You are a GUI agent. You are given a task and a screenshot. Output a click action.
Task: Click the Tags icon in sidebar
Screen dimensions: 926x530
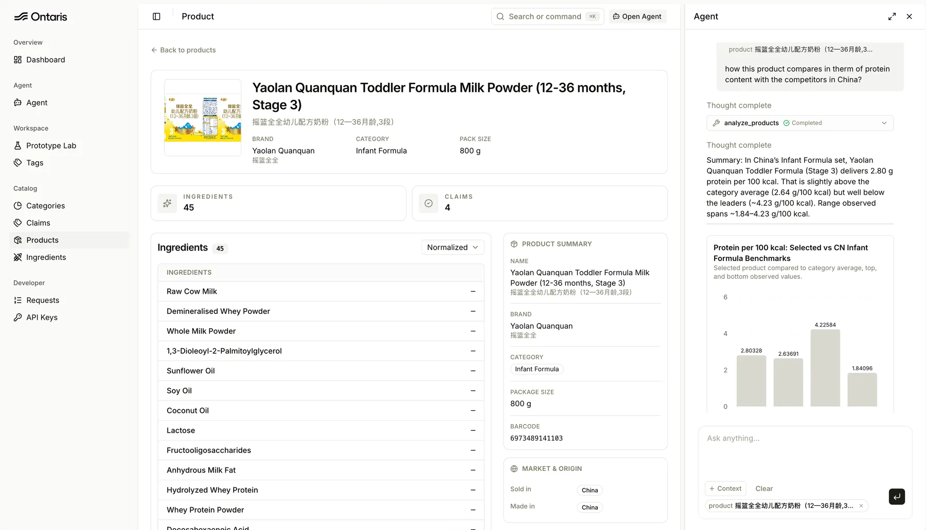pos(17,163)
